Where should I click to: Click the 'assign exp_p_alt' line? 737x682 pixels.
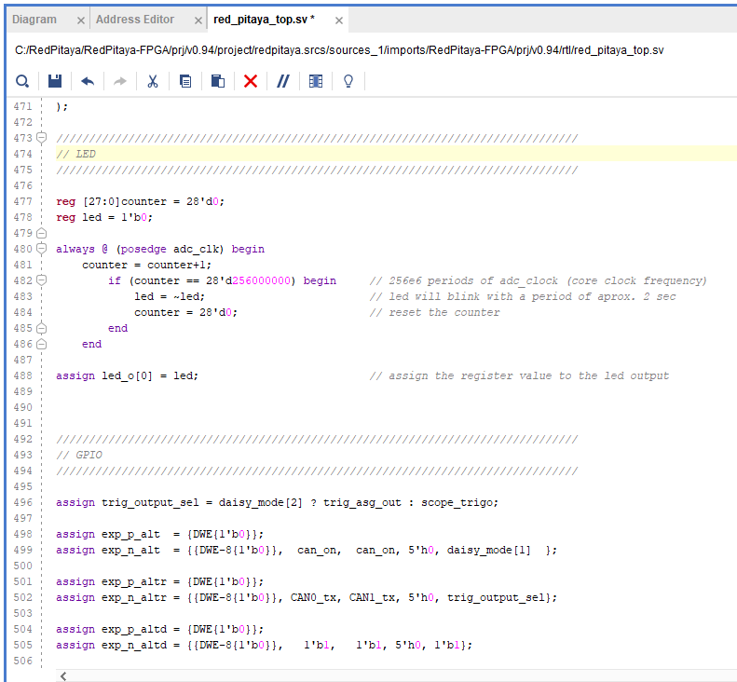(x=160, y=535)
